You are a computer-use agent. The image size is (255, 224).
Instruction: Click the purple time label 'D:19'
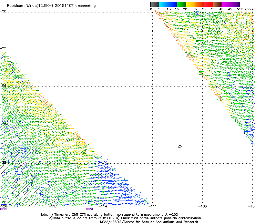coord(3,209)
